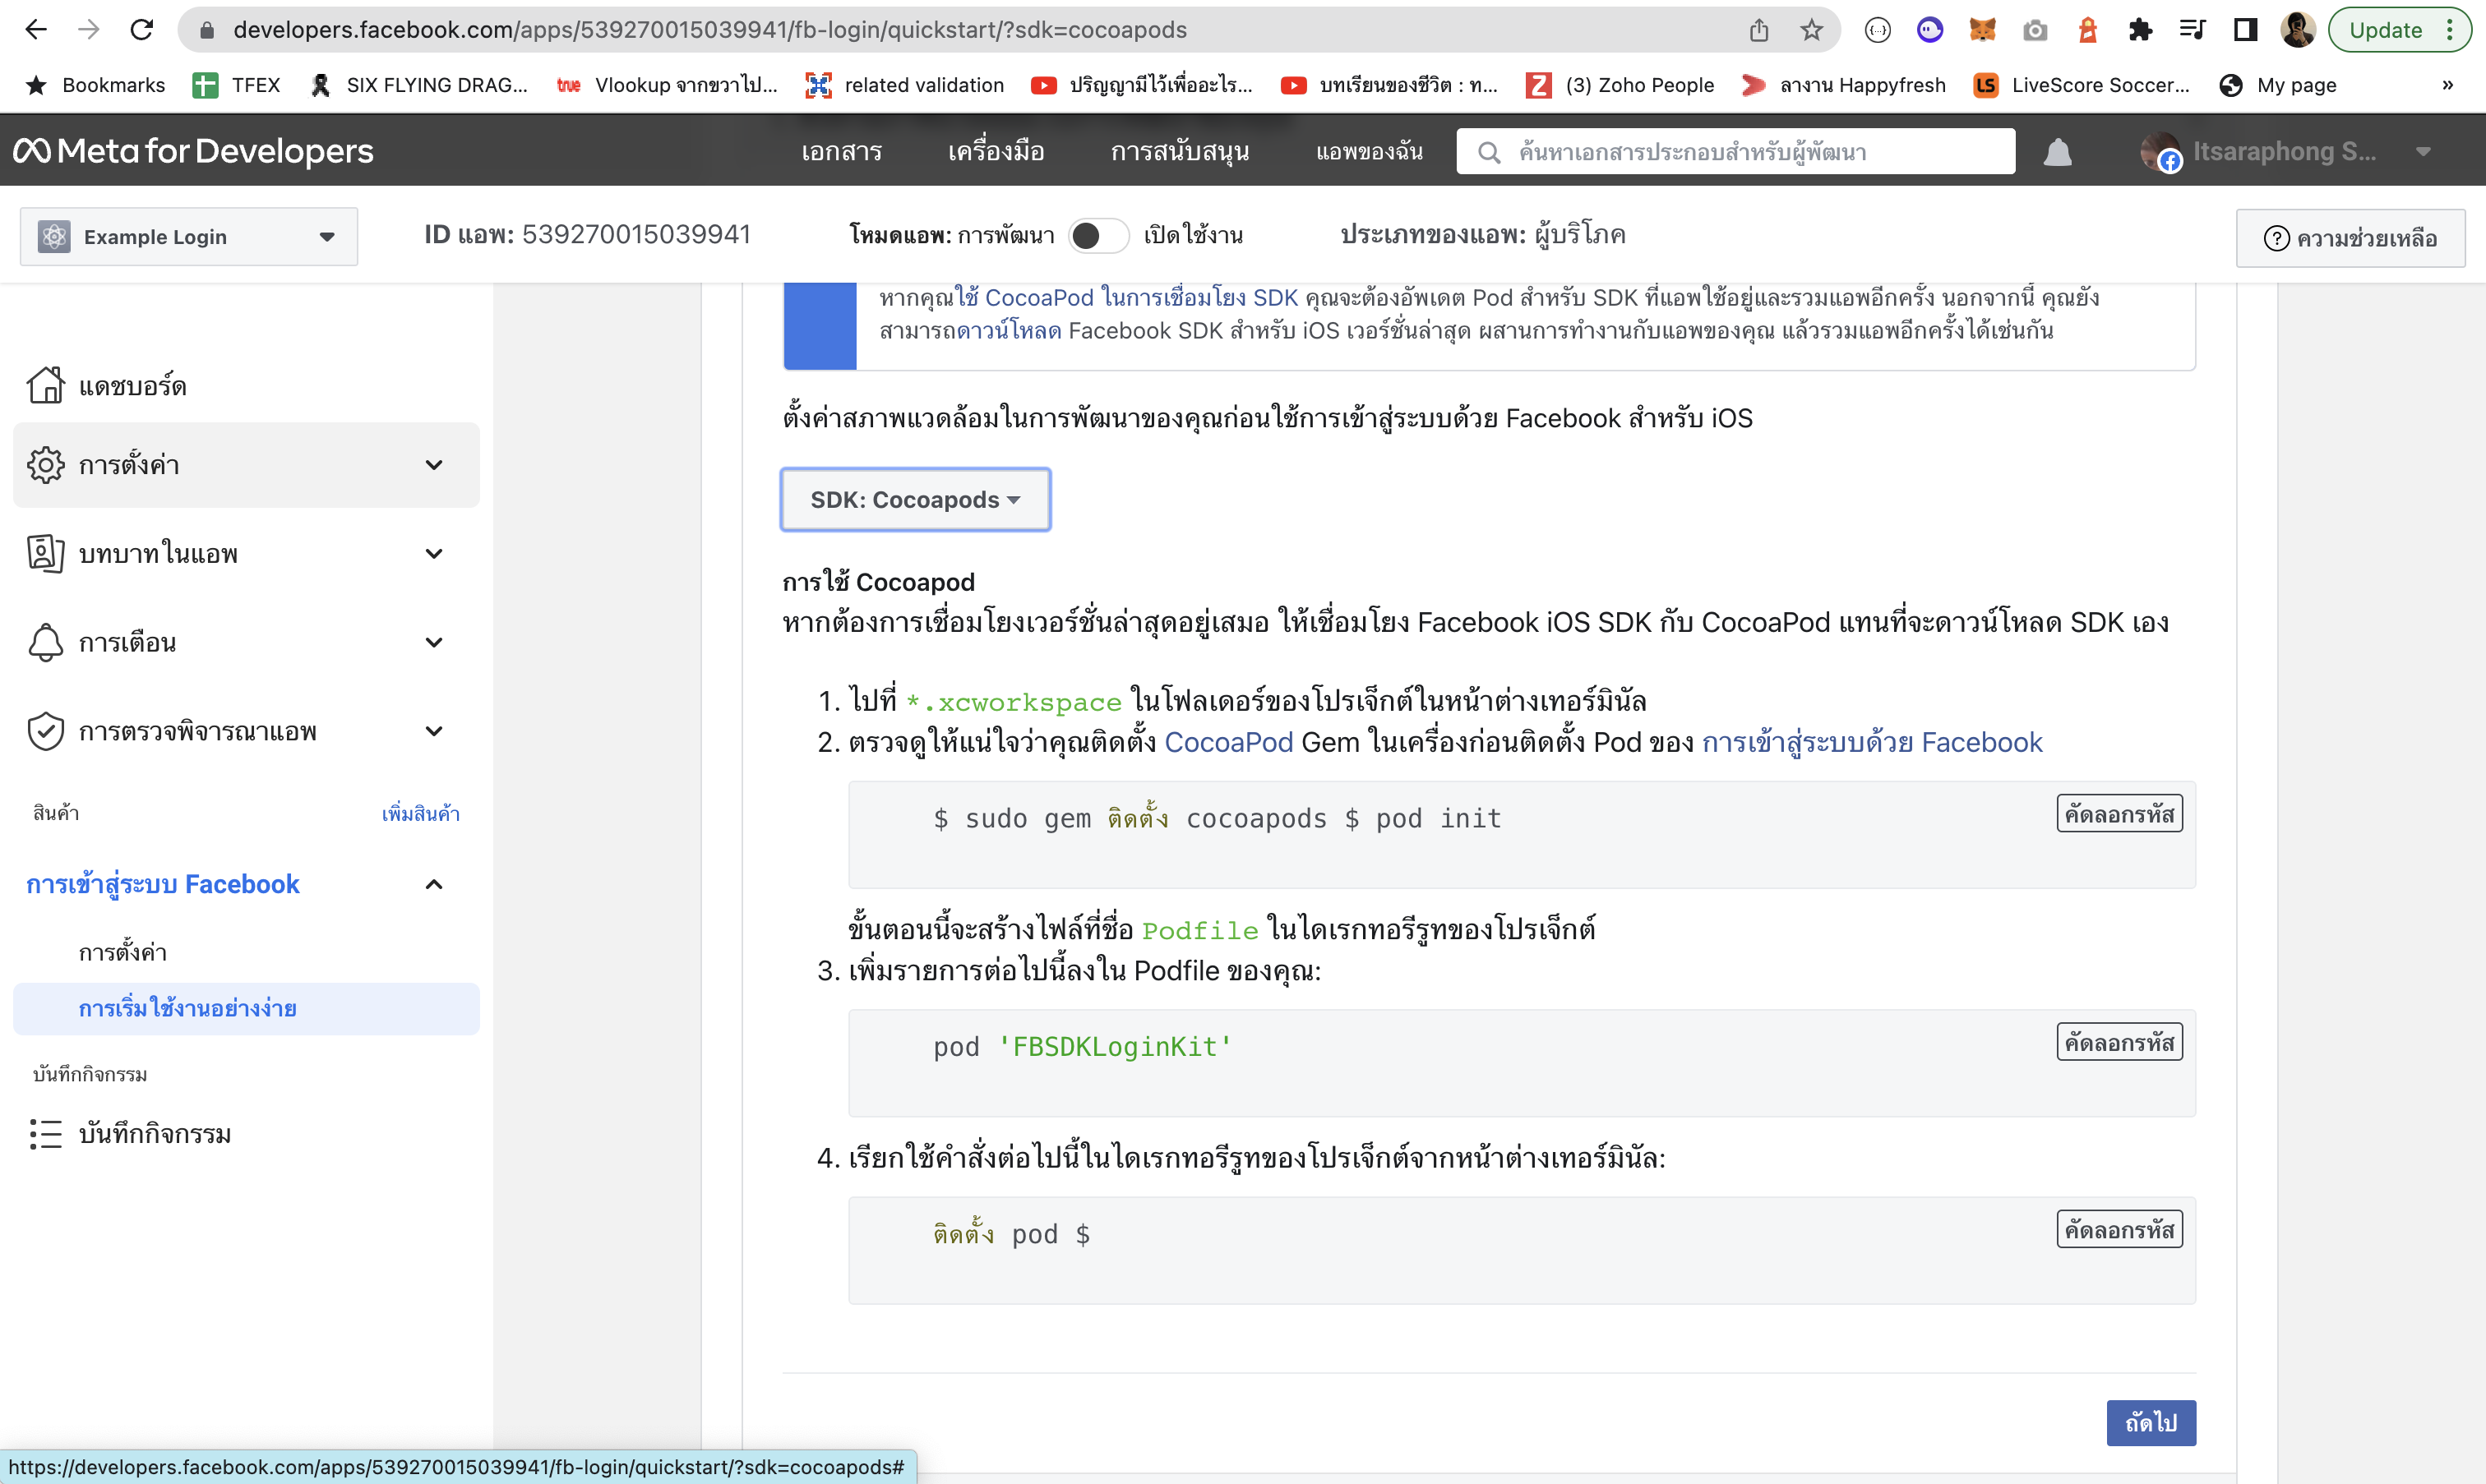This screenshot has width=2486, height=1484.
Task: Open the MetaMask fox extension
Action: click(x=1982, y=30)
